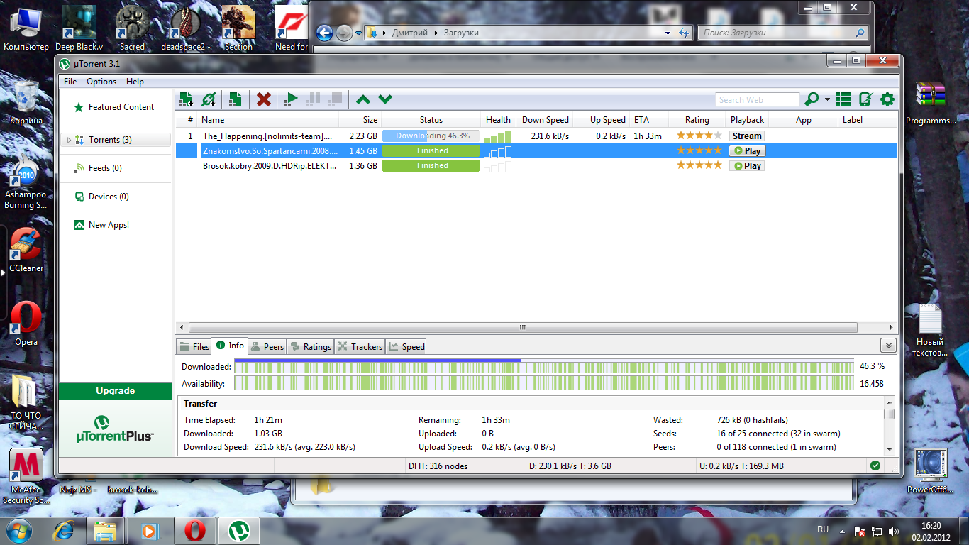Screen dimensions: 969x545
Task: Sort by the Status column header
Action: pyautogui.click(x=431, y=120)
